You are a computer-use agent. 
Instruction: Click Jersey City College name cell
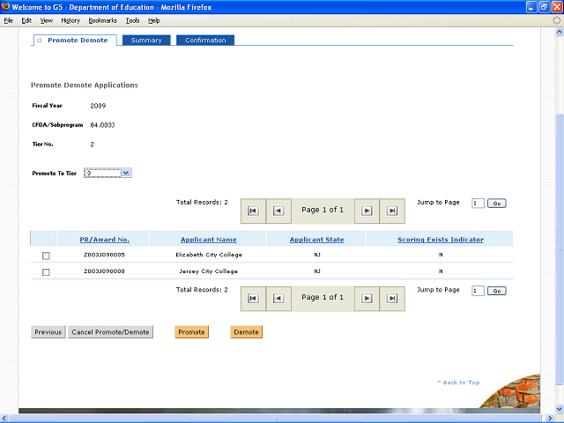tap(209, 271)
